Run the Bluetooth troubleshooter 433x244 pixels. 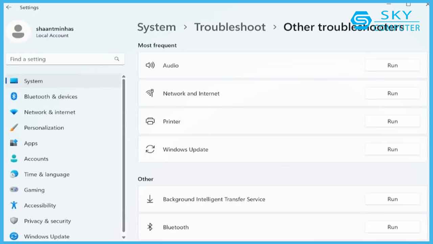click(392, 227)
